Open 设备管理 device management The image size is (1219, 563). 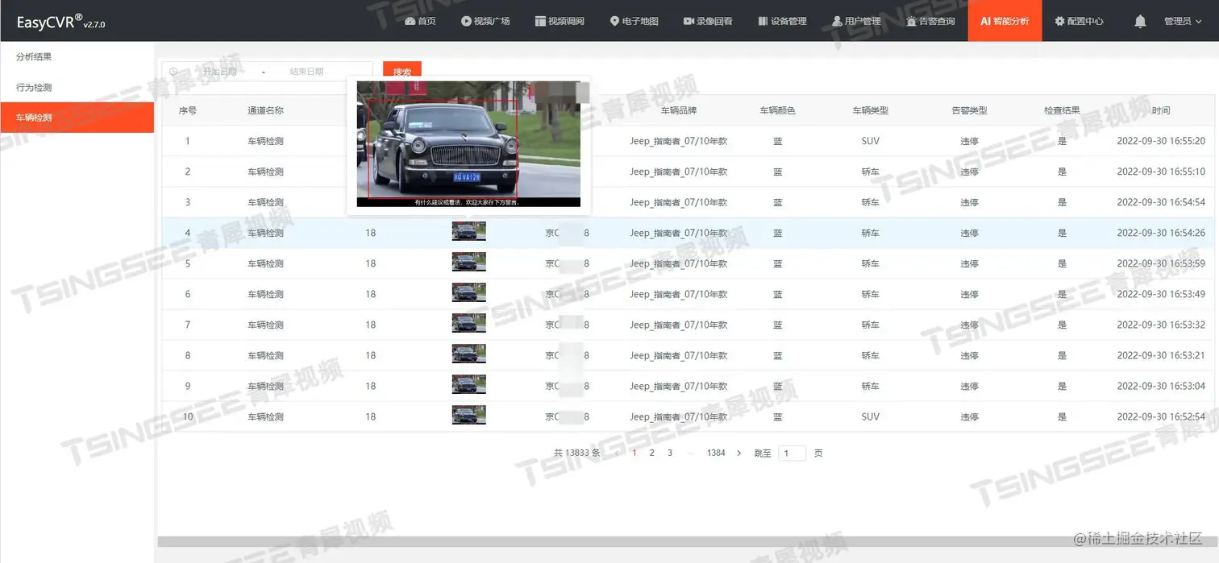tap(782, 21)
